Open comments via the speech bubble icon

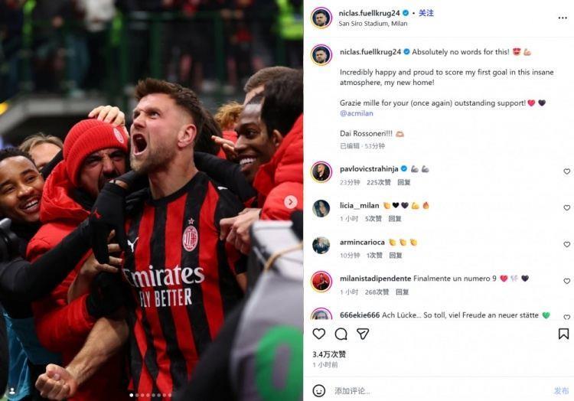pos(341,334)
